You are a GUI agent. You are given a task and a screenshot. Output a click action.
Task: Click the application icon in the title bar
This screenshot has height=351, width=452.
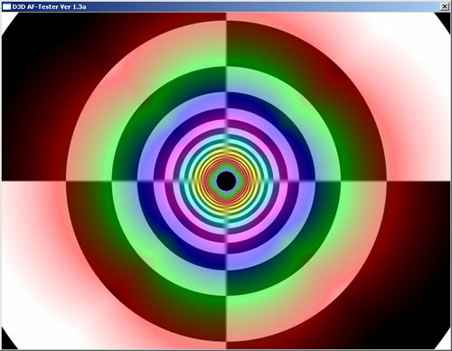pyautogui.click(x=6, y=6)
